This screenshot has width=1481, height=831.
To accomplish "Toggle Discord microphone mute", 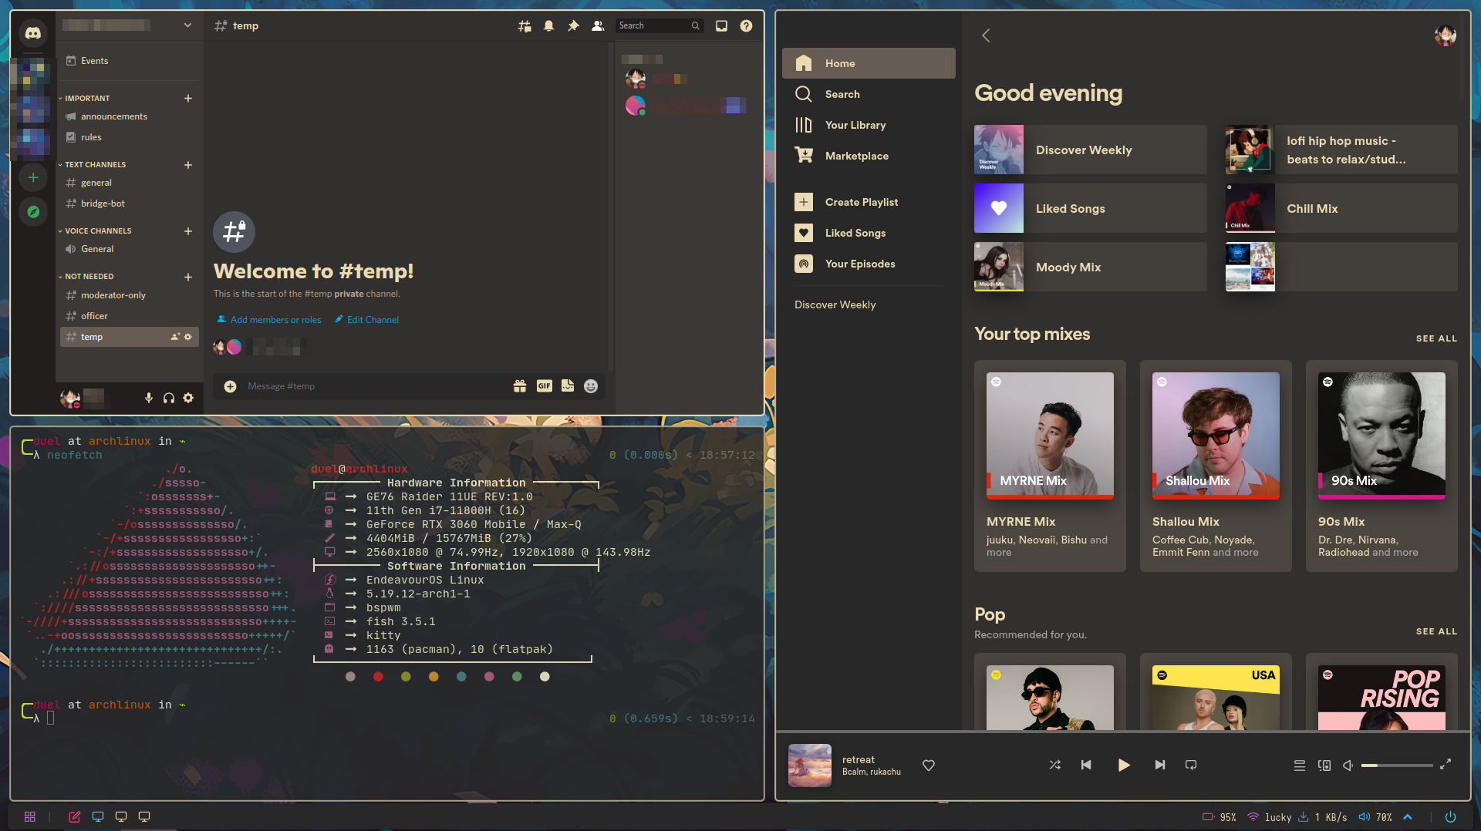I will coord(149,398).
